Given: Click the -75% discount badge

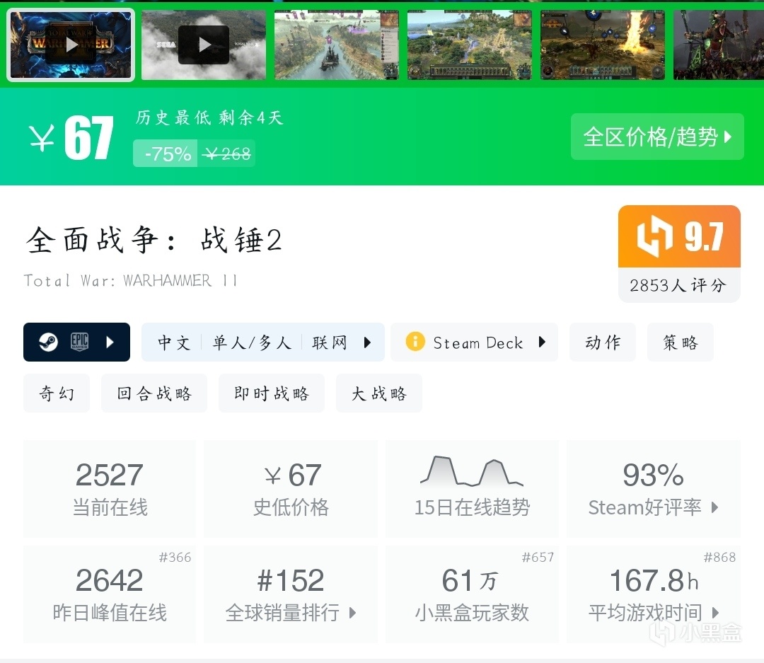Looking at the screenshot, I should coord(166,154).
